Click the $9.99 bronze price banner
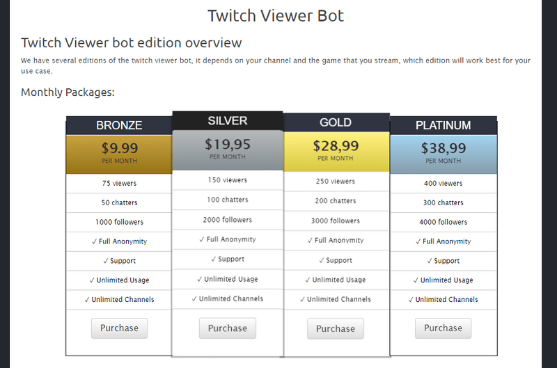This screenshot has height=368, width=557. (119, 154)
